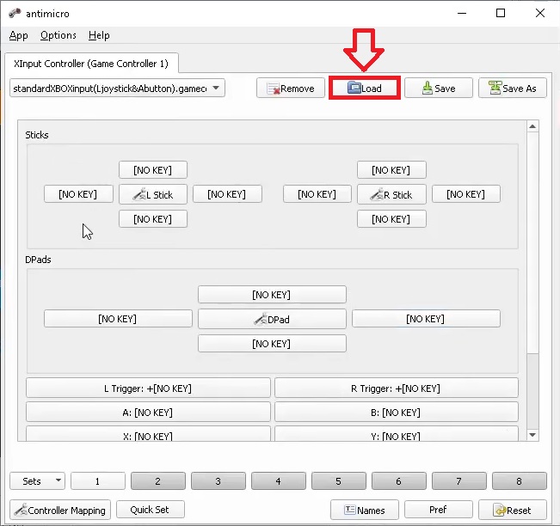560x526 pixels.
Task: Assign key to DPad right direction
Action: (x=426, y=319)
